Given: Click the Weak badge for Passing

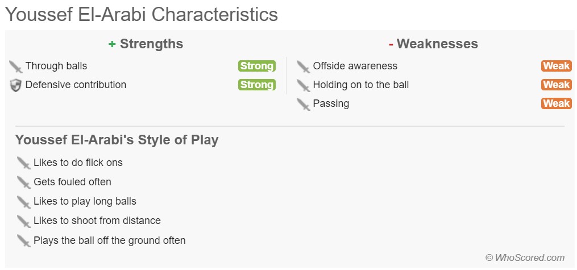Looking at the screenshot, I should tap(556, 103).
